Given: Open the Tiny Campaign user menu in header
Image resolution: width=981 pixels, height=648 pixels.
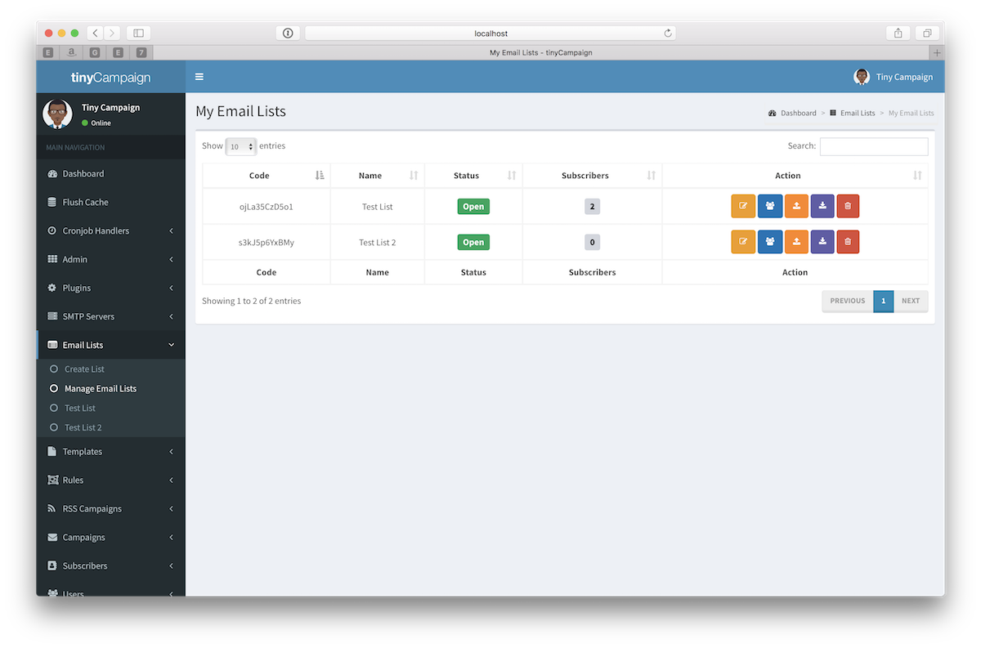Looking at the screenshot, I should (894, 77).
